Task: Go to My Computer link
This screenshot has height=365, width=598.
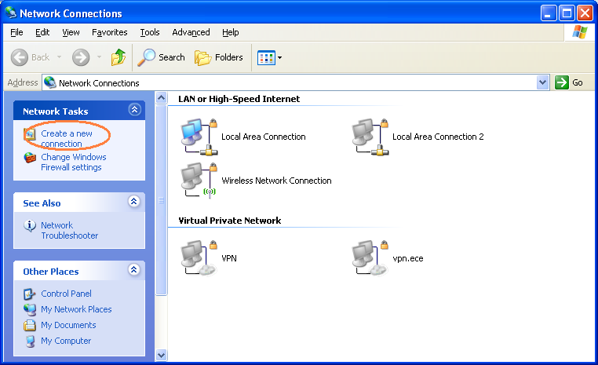Action: 66,341
